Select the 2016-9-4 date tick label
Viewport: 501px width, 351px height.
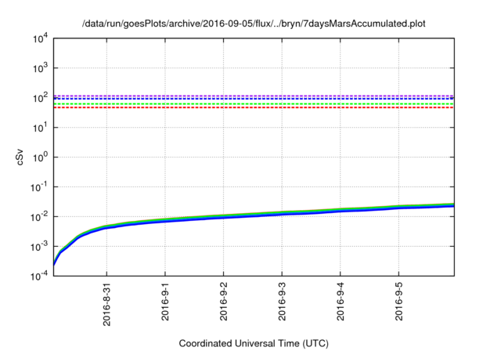341,302
